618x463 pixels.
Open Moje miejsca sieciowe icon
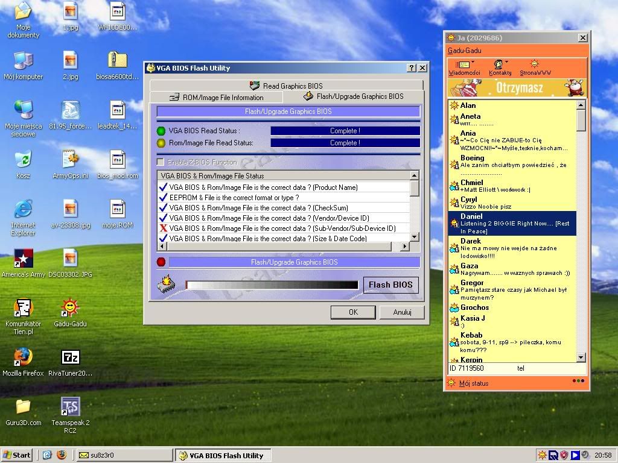pyautogui.click(x=24, y=119)
